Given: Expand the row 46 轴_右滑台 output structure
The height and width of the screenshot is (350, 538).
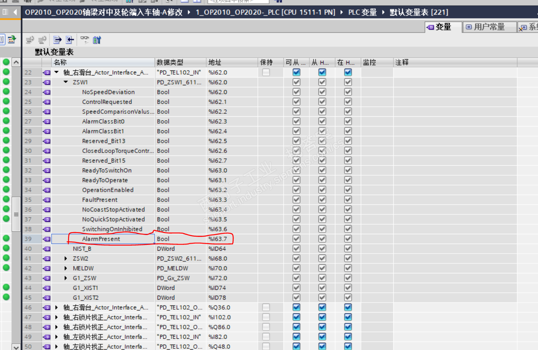Looking at the screenshot, I should (x=57, y=308).
